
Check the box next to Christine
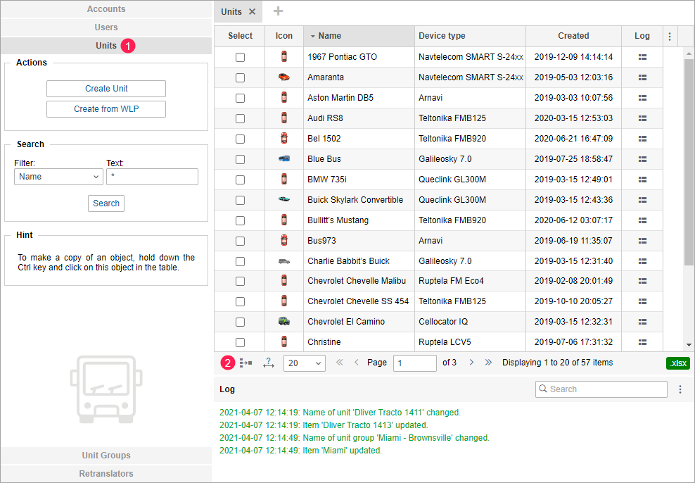240,342
